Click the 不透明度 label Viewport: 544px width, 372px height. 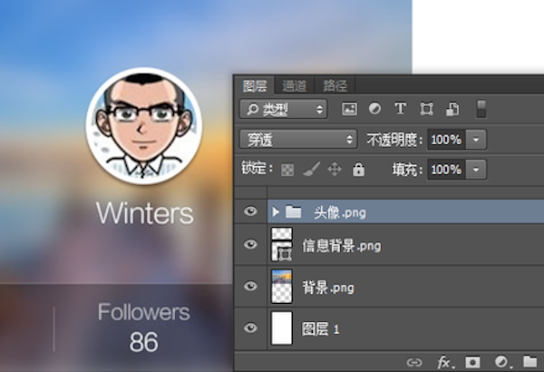click(x=394, y=140)
